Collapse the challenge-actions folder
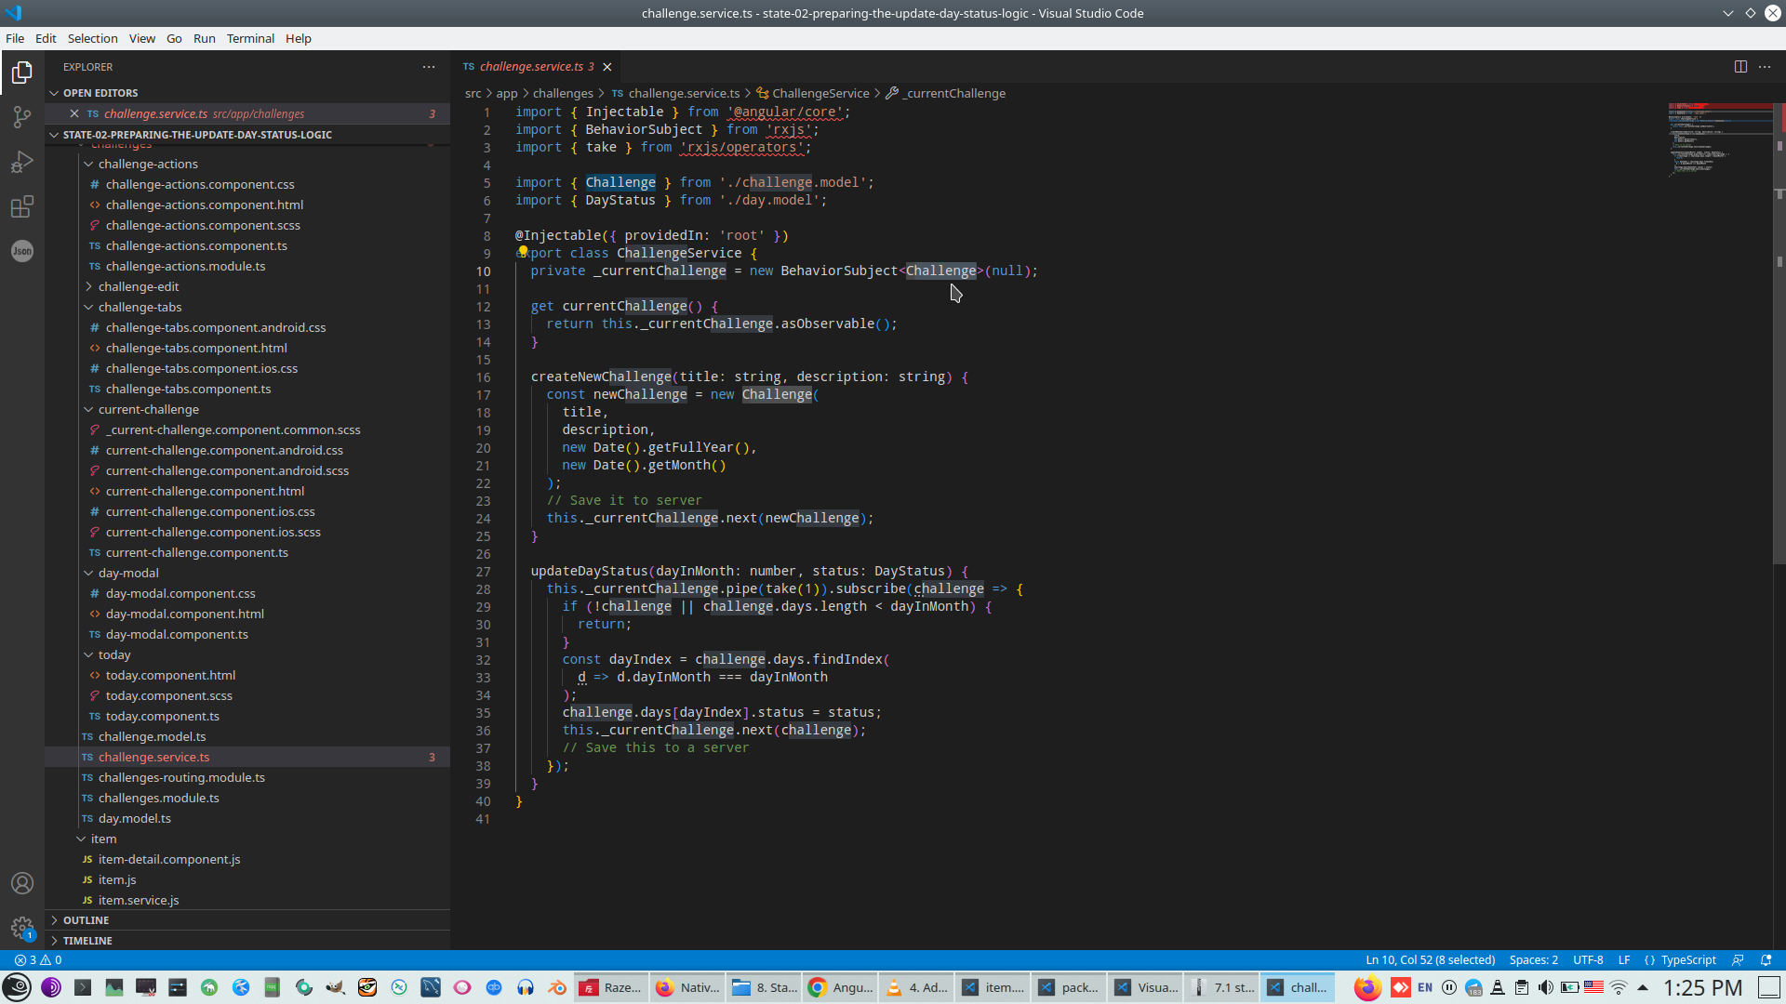Viewport: 1786px width, 1004px height. tap(148, 164)
